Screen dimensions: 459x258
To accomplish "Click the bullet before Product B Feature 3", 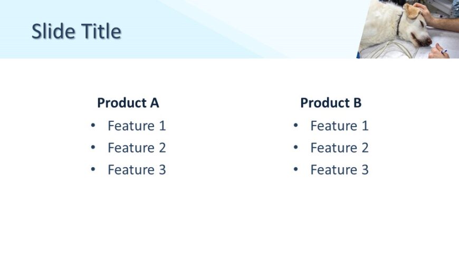I will click(295, 169).
